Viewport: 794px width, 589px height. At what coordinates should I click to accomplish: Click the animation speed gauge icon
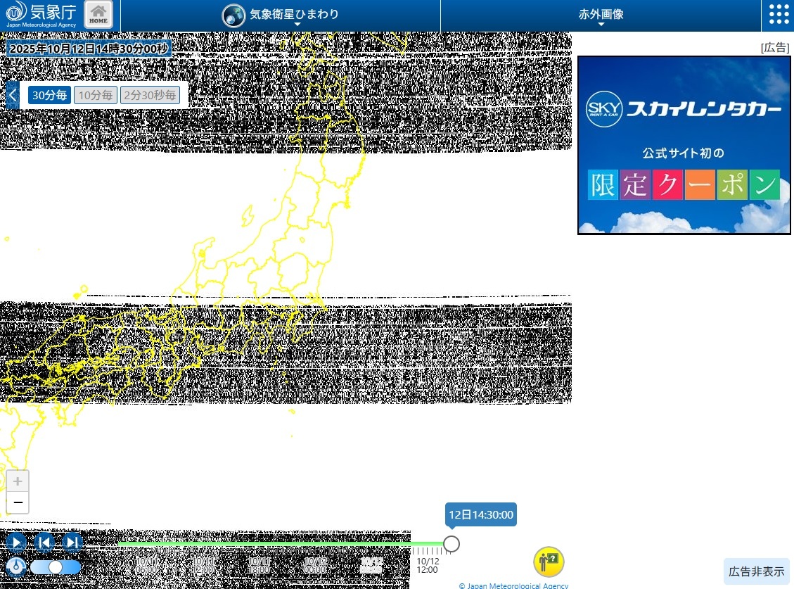16,566
